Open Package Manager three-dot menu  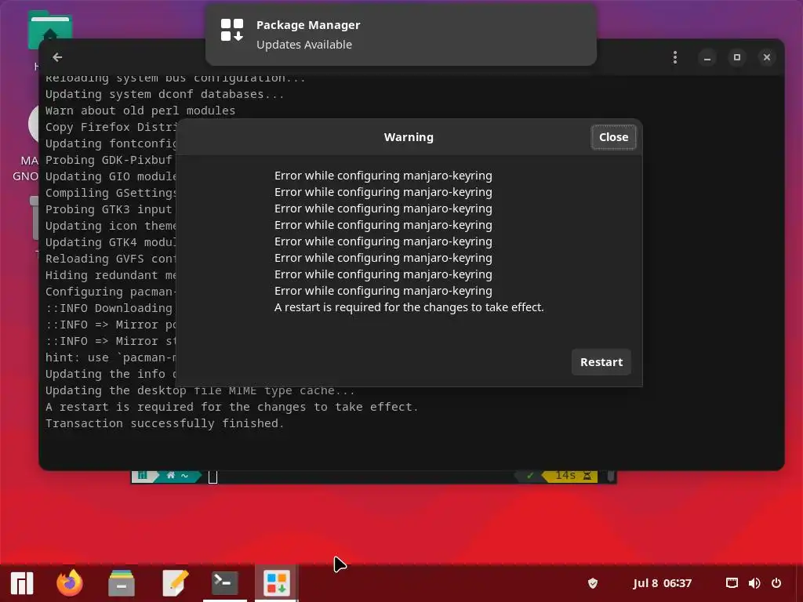click(675, 57)
